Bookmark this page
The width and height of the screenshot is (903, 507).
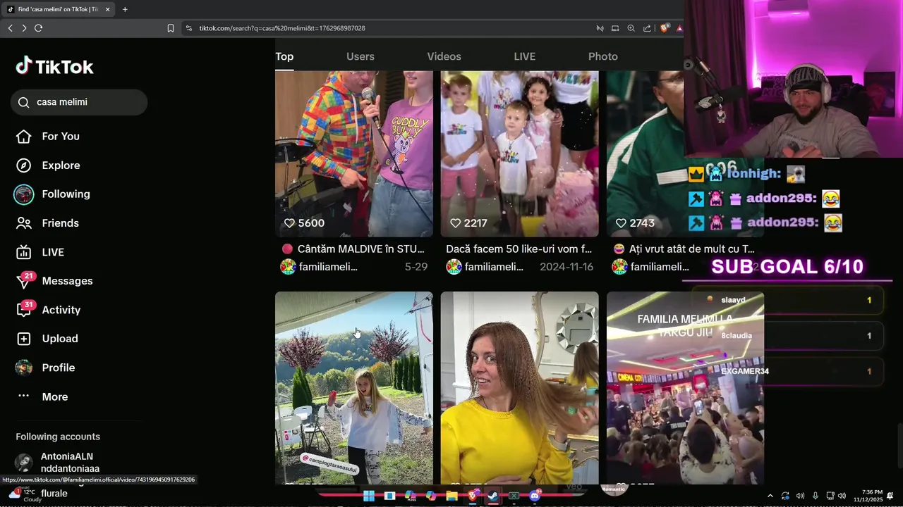point(171,28)
